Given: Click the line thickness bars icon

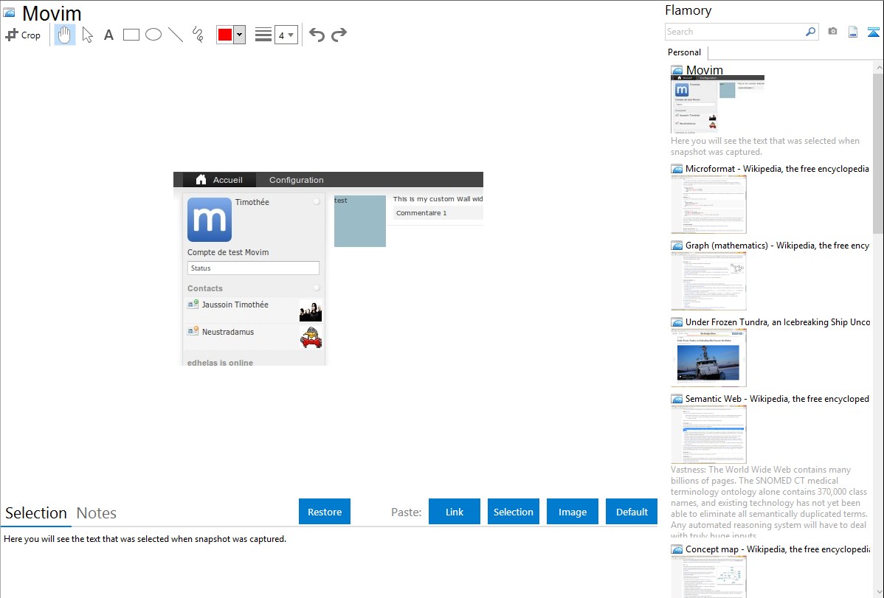Looking at the screenshot, I should click(x=263, y=35).
